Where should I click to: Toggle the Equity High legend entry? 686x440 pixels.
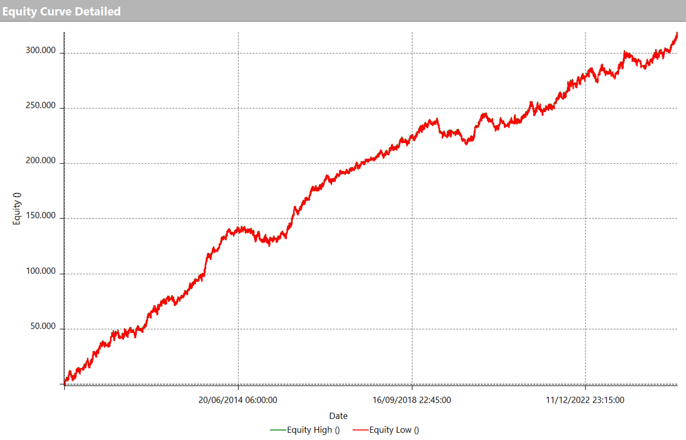[x=313, y=430]
